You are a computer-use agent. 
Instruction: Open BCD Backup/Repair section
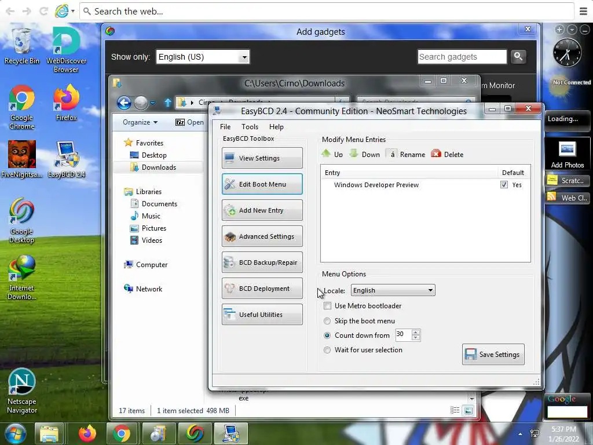(x=262, y=262)
